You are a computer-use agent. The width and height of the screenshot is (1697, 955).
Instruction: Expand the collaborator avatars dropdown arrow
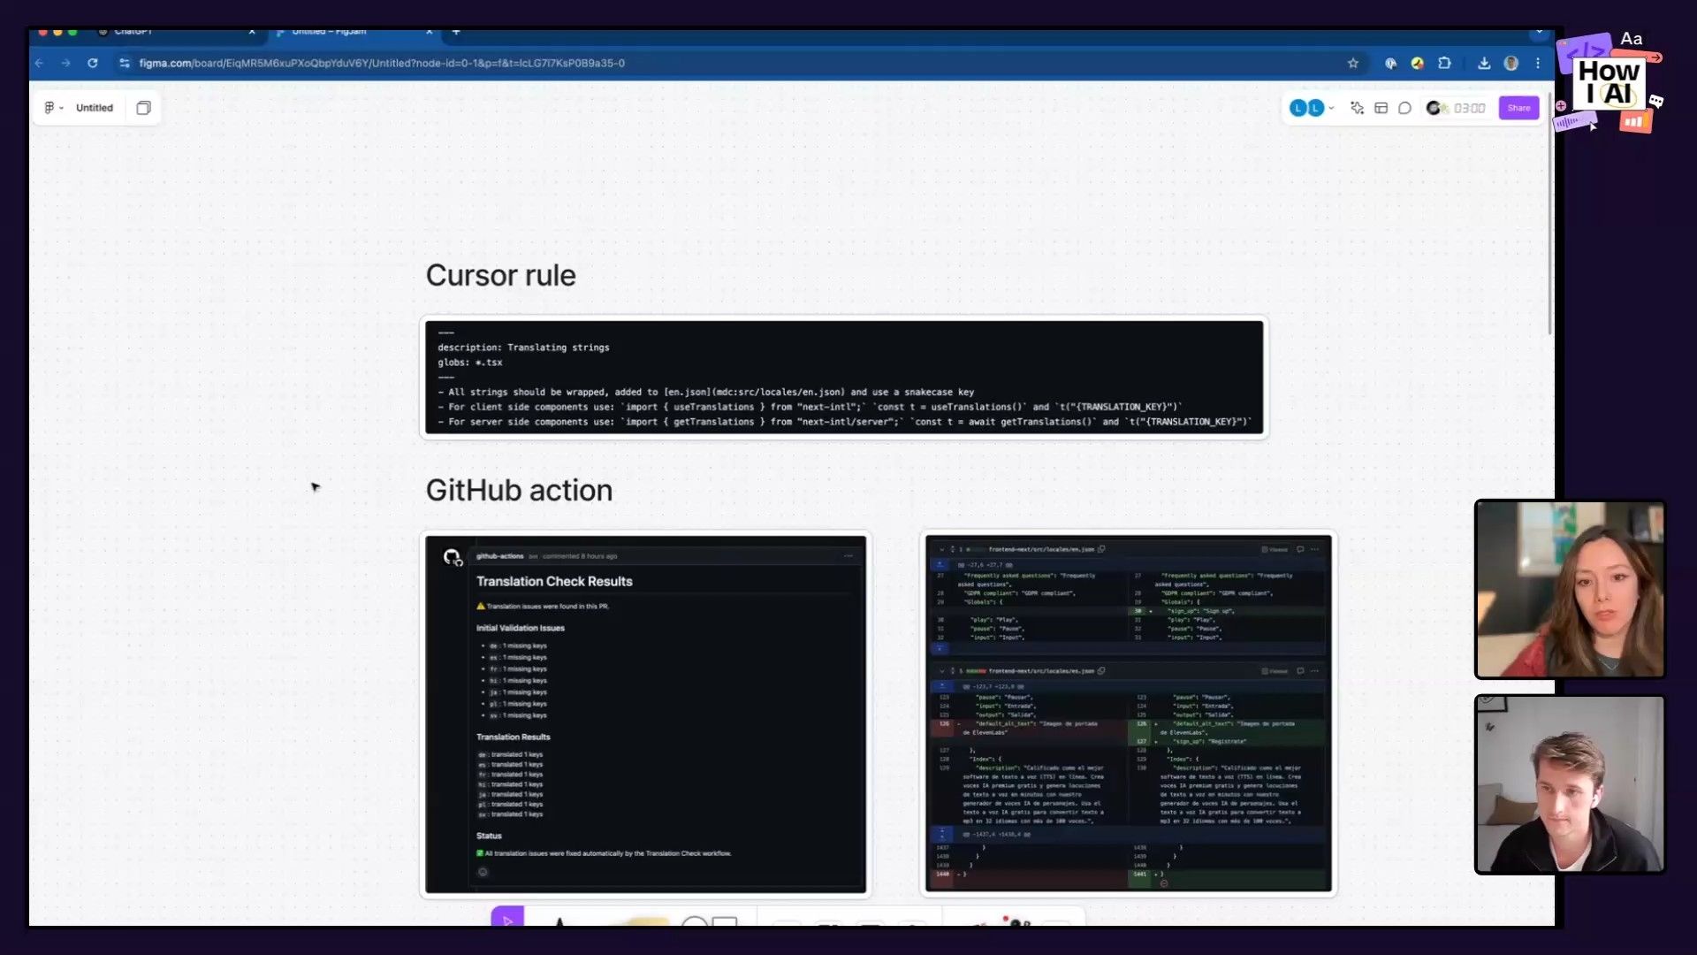[1331, 108]
